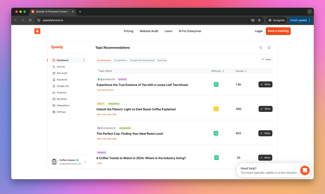325x194 pixels.
Task: Click the Integrations icon in sidebar
Action: (54, 106)
